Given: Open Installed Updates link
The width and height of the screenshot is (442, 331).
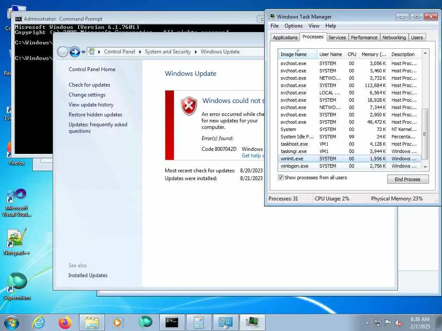Looking at the screenshot, I should coord(88,275).
